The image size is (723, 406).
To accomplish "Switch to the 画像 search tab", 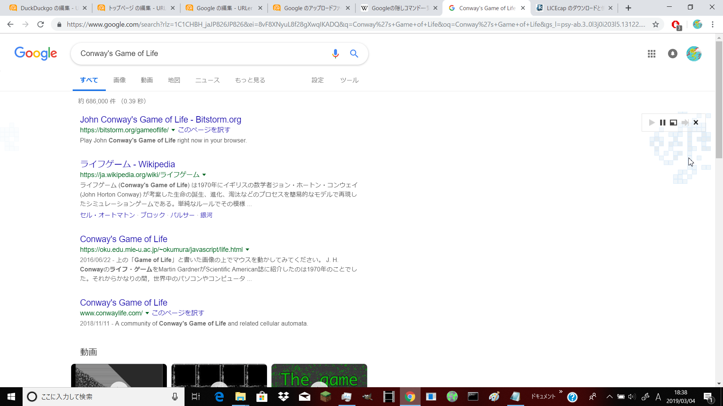I will [119, 80].
